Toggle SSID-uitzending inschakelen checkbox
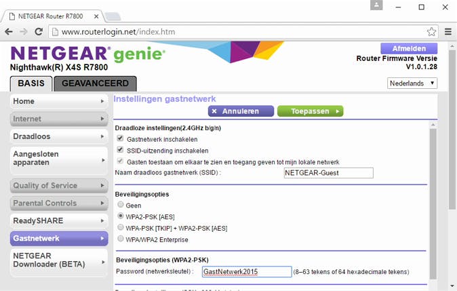The height and width of the screenshot is (291, 457). (x=120, y=150)
